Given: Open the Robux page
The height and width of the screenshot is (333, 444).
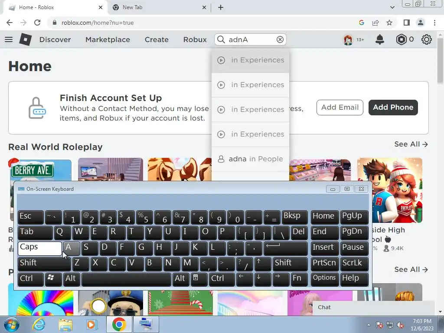Looking at the screenshot, I should click(x=195, y=39).
